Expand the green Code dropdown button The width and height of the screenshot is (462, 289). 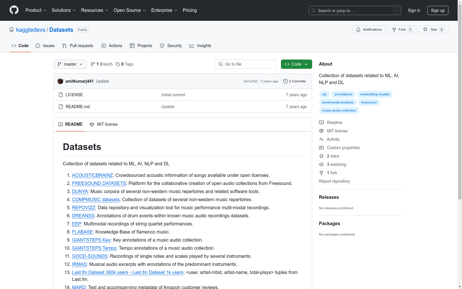tap(297, 64)
